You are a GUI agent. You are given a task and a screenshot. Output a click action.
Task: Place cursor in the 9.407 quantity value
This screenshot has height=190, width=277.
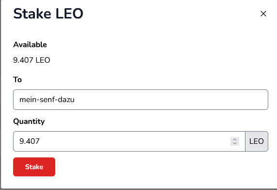pyautogui.click(x=30, y=141)
